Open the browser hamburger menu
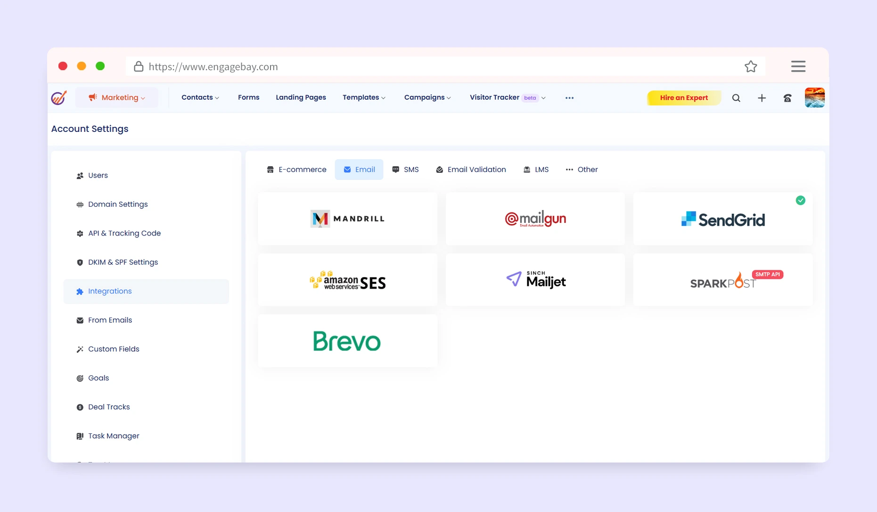The width and height of the screenshot is (877, 512). pos(798,66)
